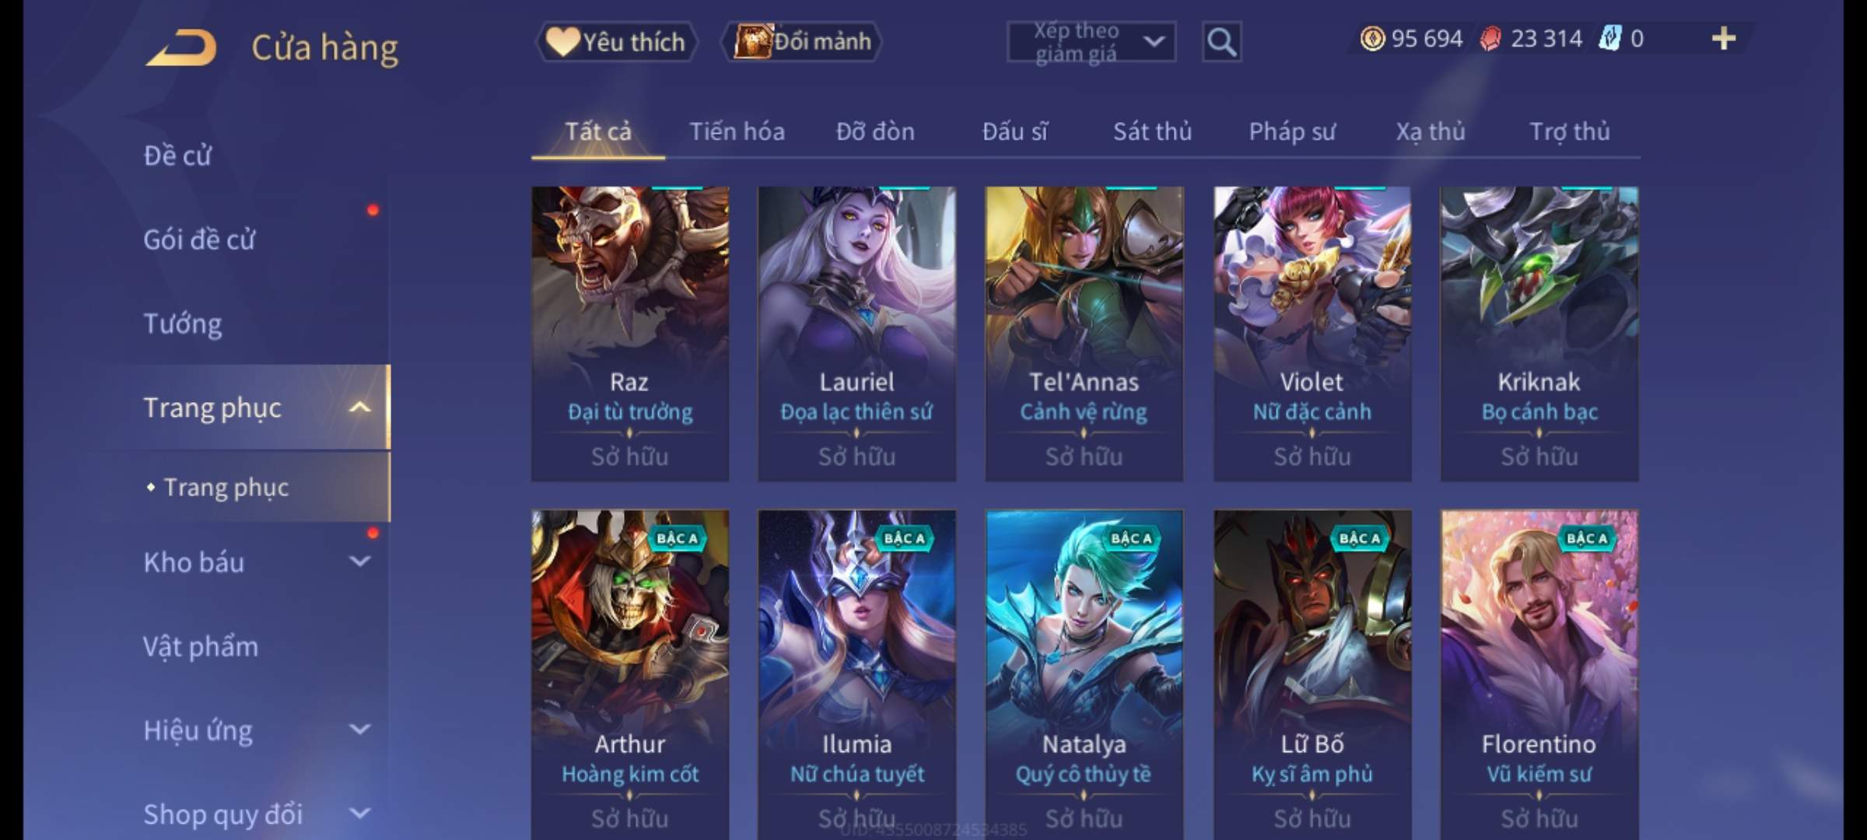Click the back arrow icon

pos(180,48)
